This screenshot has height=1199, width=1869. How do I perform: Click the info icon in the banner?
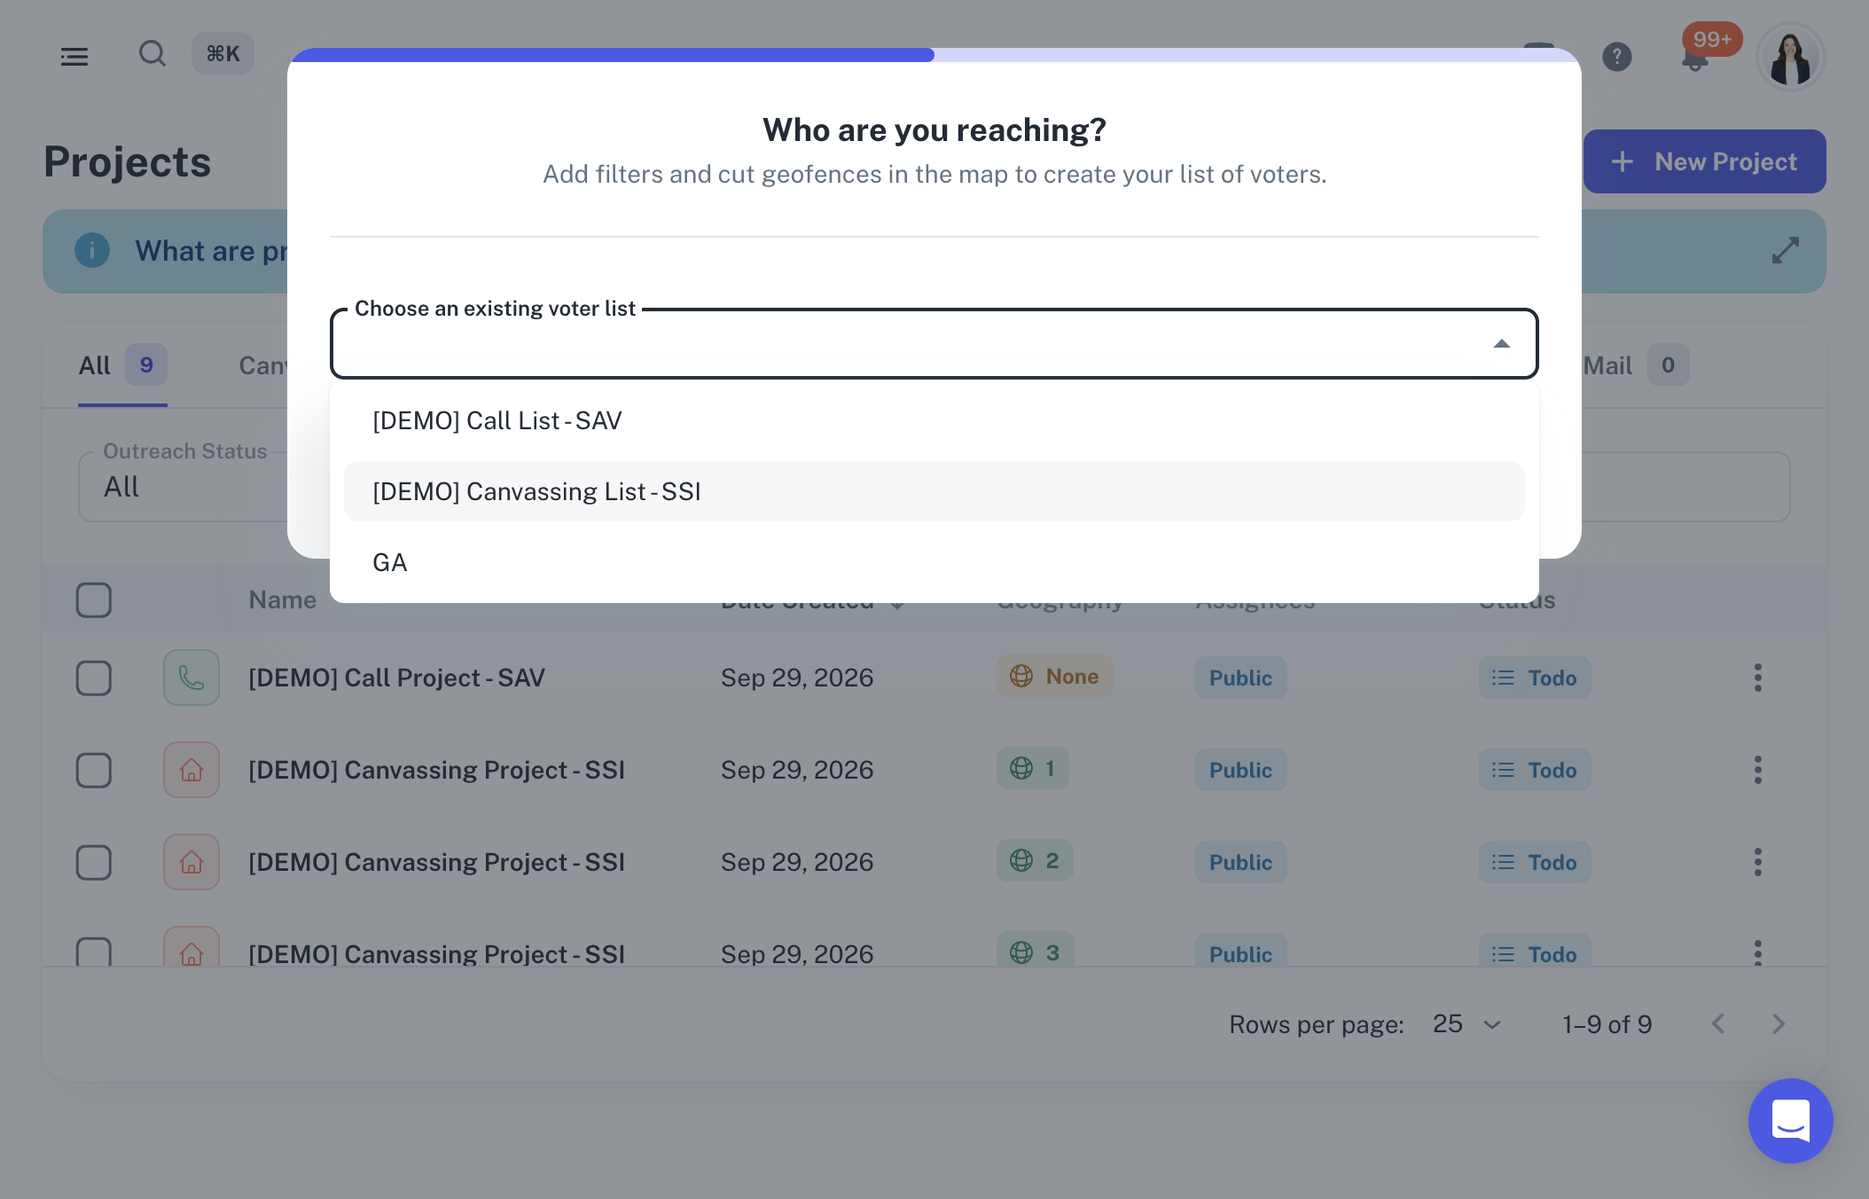point(92,250)
